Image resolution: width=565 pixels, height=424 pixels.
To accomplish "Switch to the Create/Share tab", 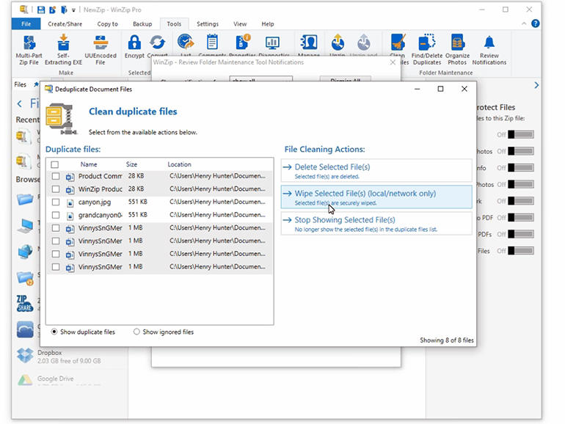I will click(65, 24).
